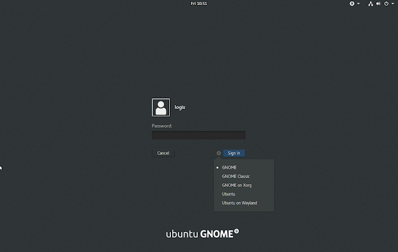Open the accessibility menu icon
398x252 pixels.
[352, 4]
